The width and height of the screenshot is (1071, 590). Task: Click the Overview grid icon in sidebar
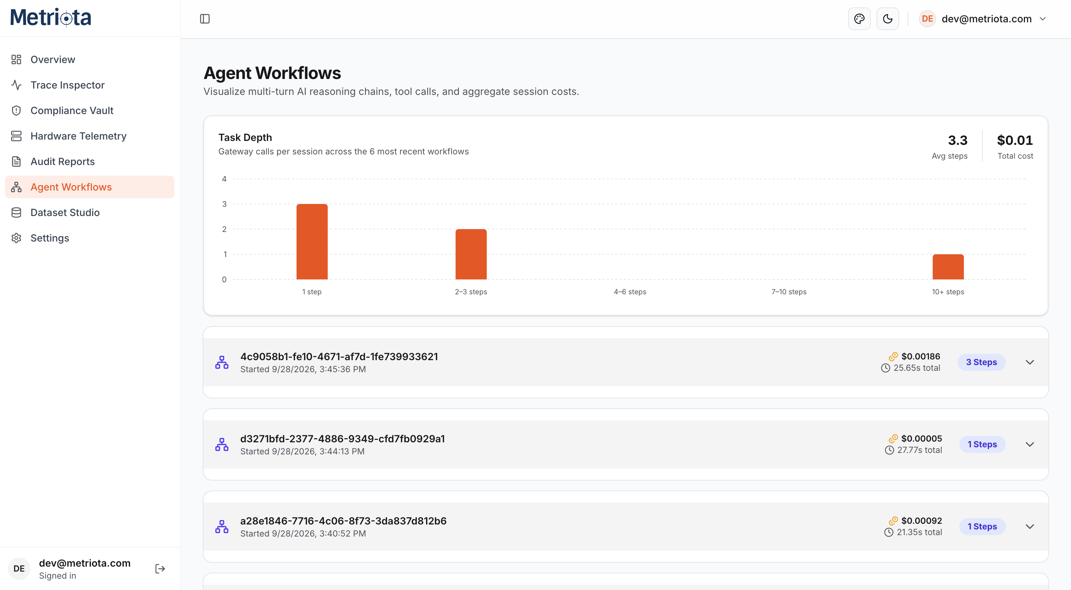[16, 59]
